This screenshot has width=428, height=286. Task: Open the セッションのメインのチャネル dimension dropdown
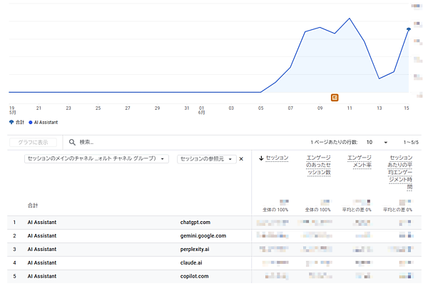(96, 158)
